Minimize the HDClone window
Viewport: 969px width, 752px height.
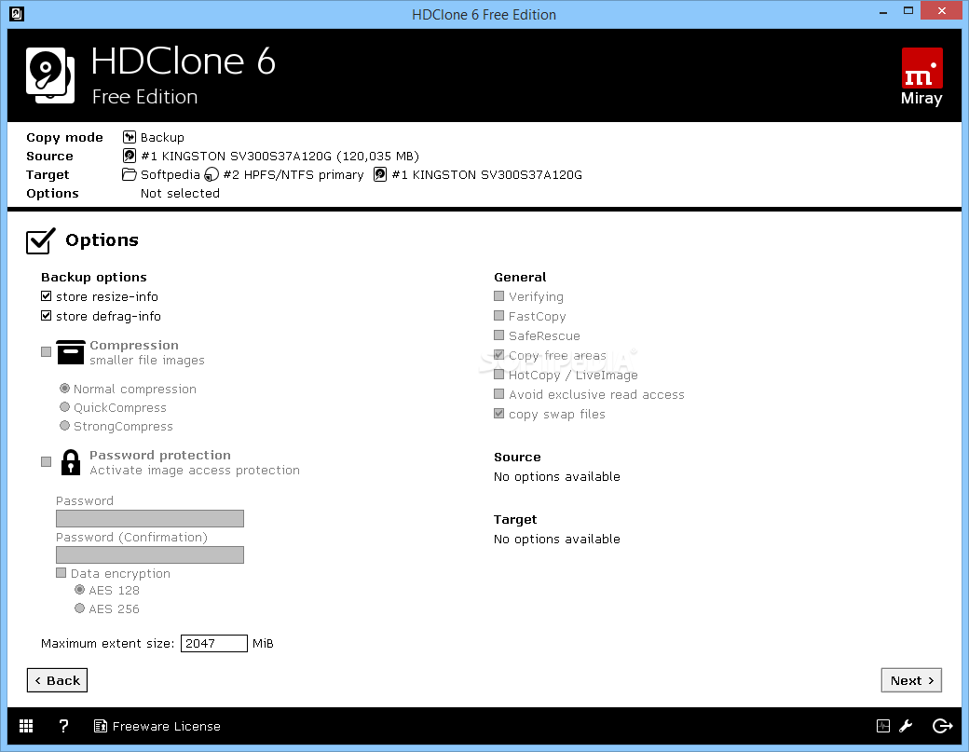(883, 11)
